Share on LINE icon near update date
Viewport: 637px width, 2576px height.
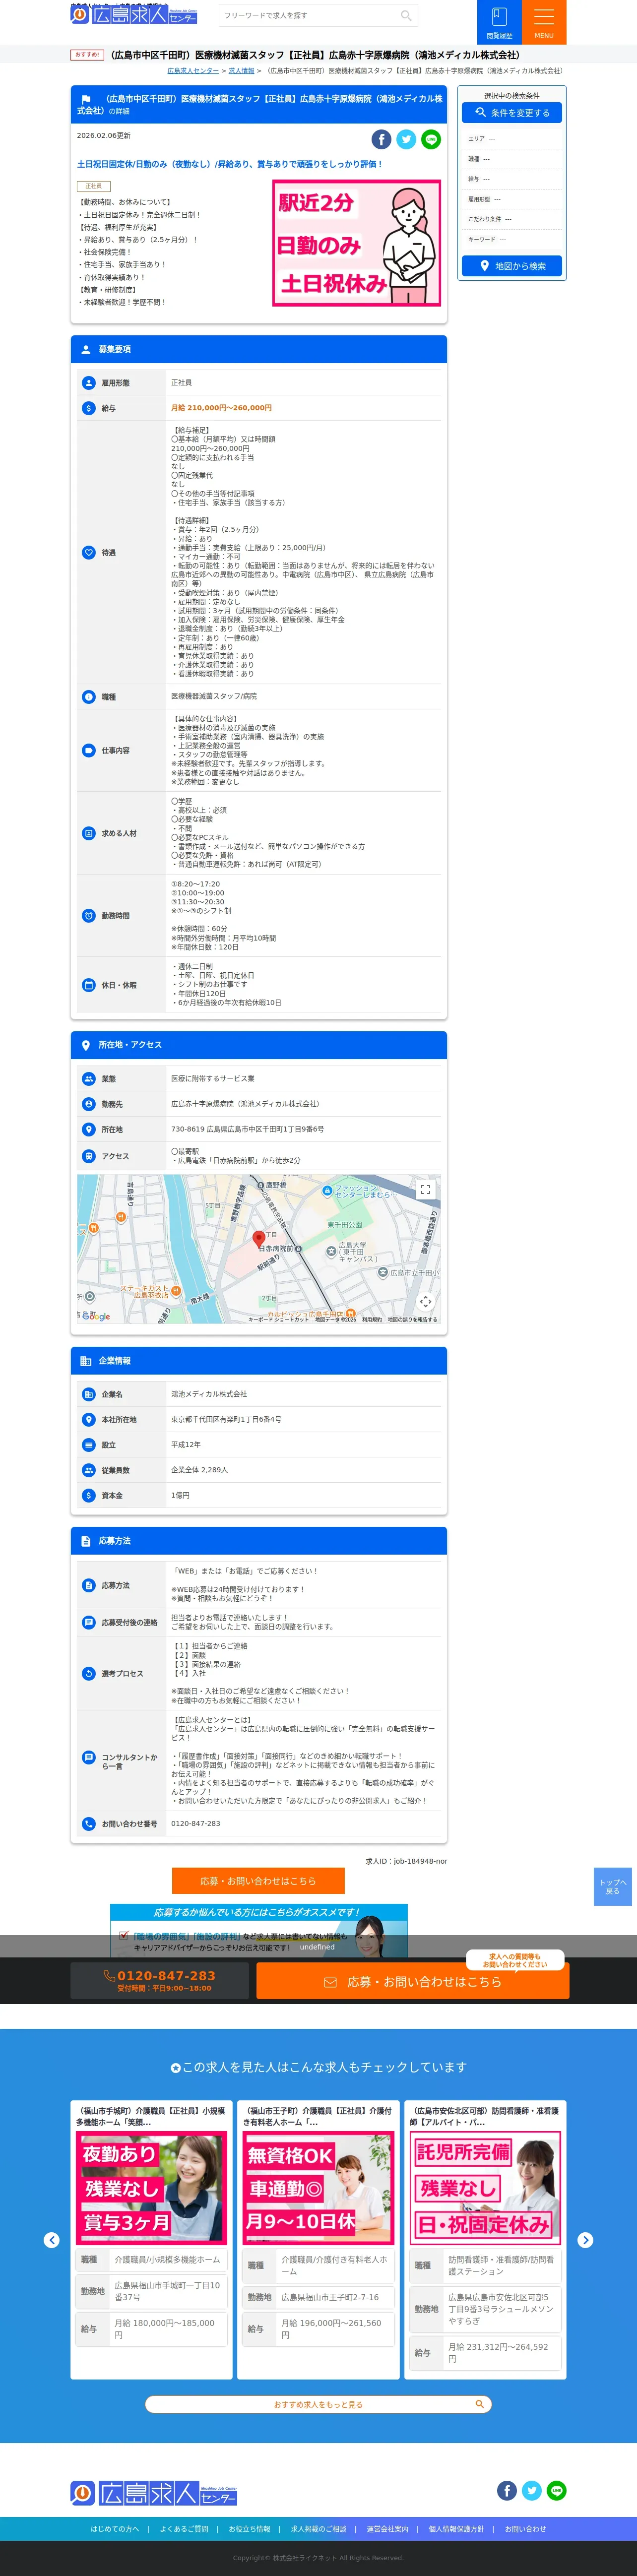coord(431,139)
